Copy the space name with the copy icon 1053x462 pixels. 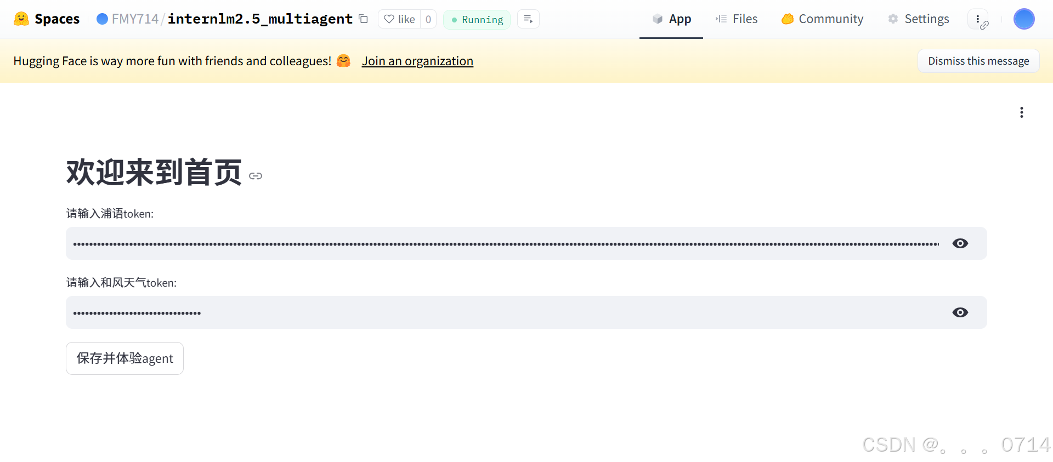[x=363, y=19]
